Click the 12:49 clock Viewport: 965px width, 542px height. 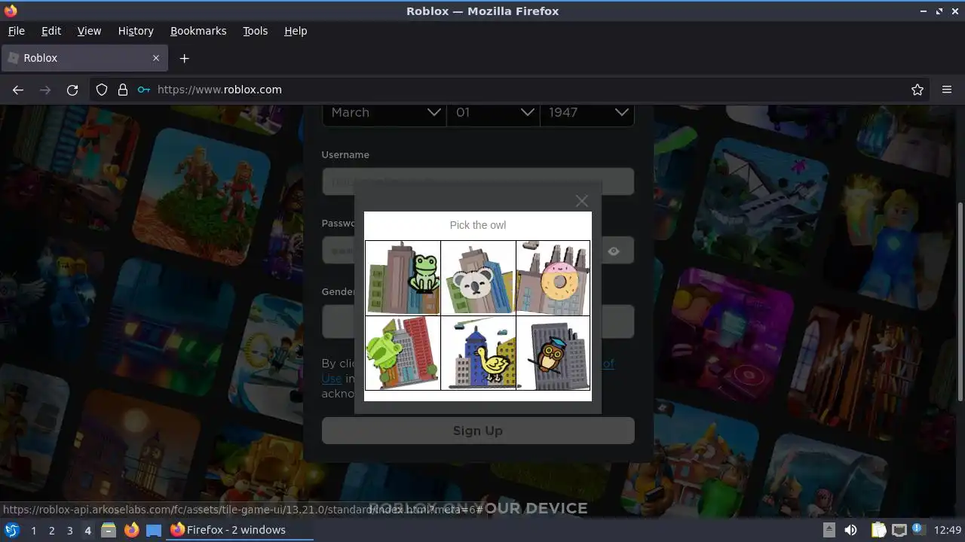pos(948,530)
